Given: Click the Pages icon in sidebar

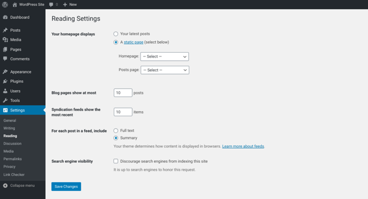Looking at the screenshot, I should pyautogui.click(x=5, y=49).
